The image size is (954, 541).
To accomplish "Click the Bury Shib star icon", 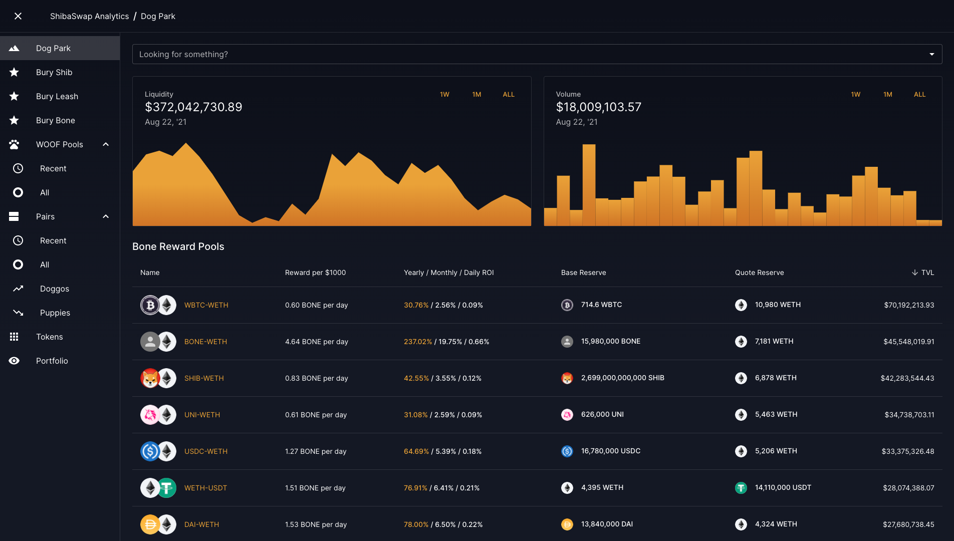I will [x=14, y=72].
